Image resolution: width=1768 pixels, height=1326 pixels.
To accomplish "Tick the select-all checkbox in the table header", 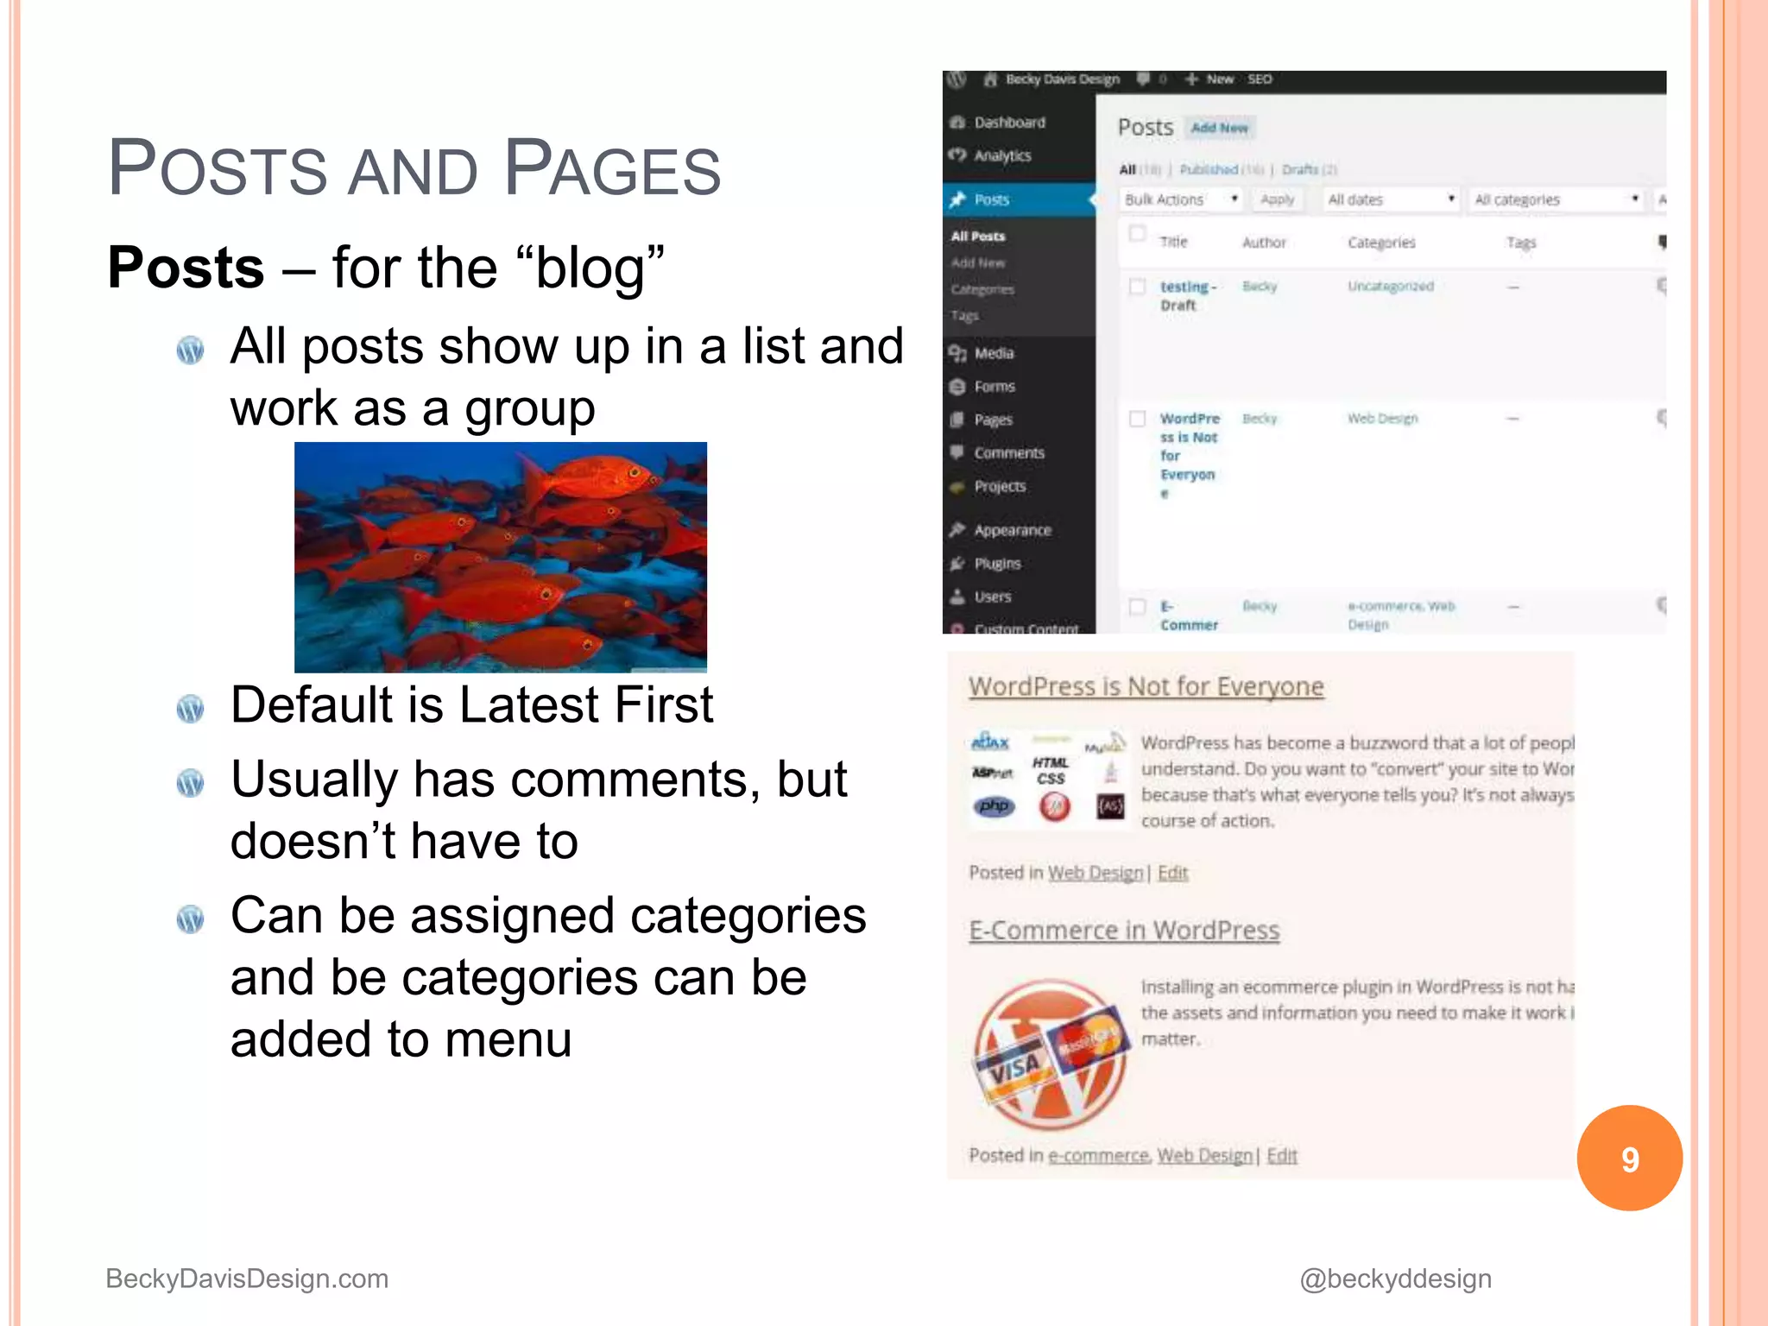I will (x=1138, y=233).
